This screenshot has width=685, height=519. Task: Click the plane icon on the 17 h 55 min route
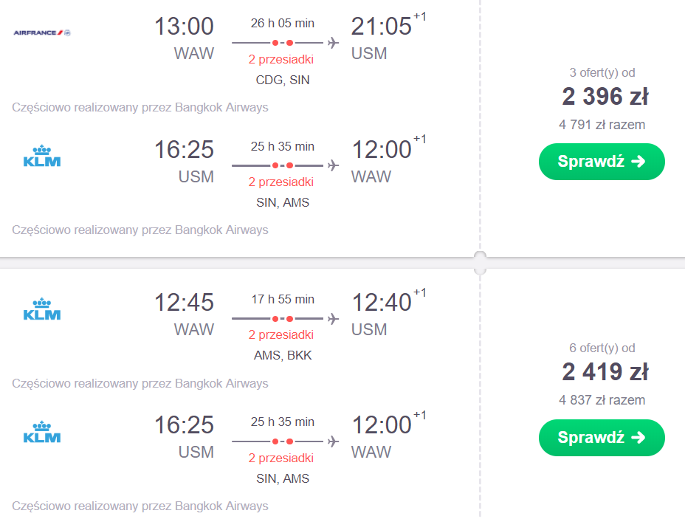[x=334, y=318]
